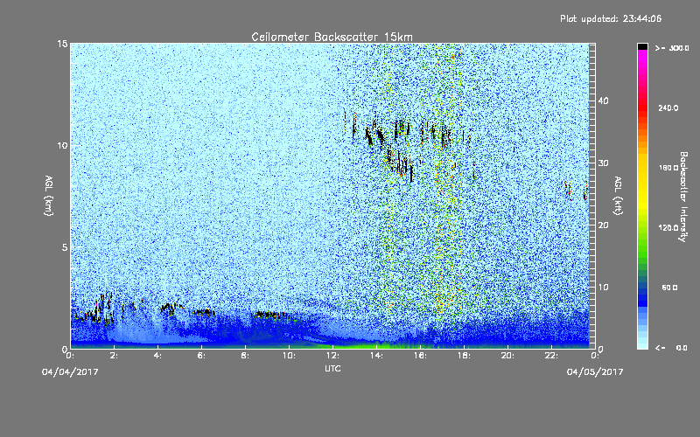Click the '120.0' colorbar label
The height and width of the screenshot is (437, 700).
[668, 228]
